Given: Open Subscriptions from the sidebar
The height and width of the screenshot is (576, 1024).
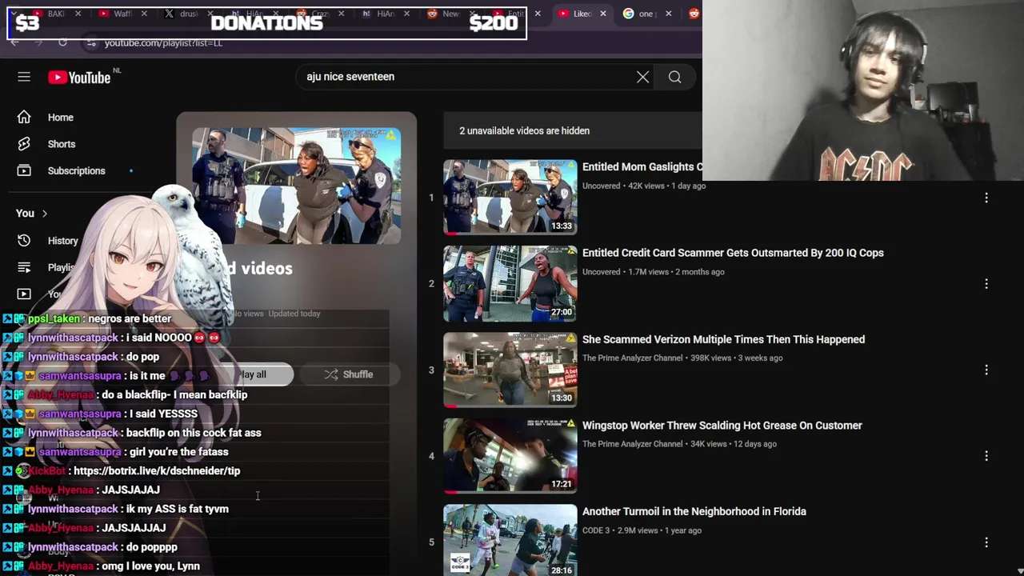Looking at the screenshot, I should (76, 170).
